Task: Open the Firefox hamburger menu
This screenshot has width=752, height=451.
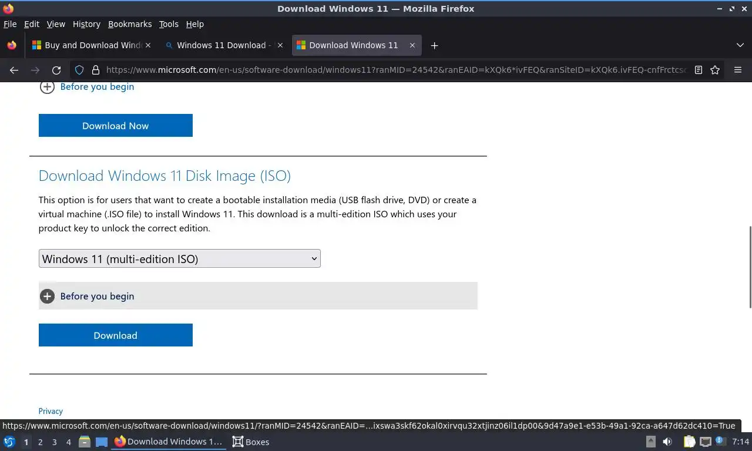Action: coord(738,70)
